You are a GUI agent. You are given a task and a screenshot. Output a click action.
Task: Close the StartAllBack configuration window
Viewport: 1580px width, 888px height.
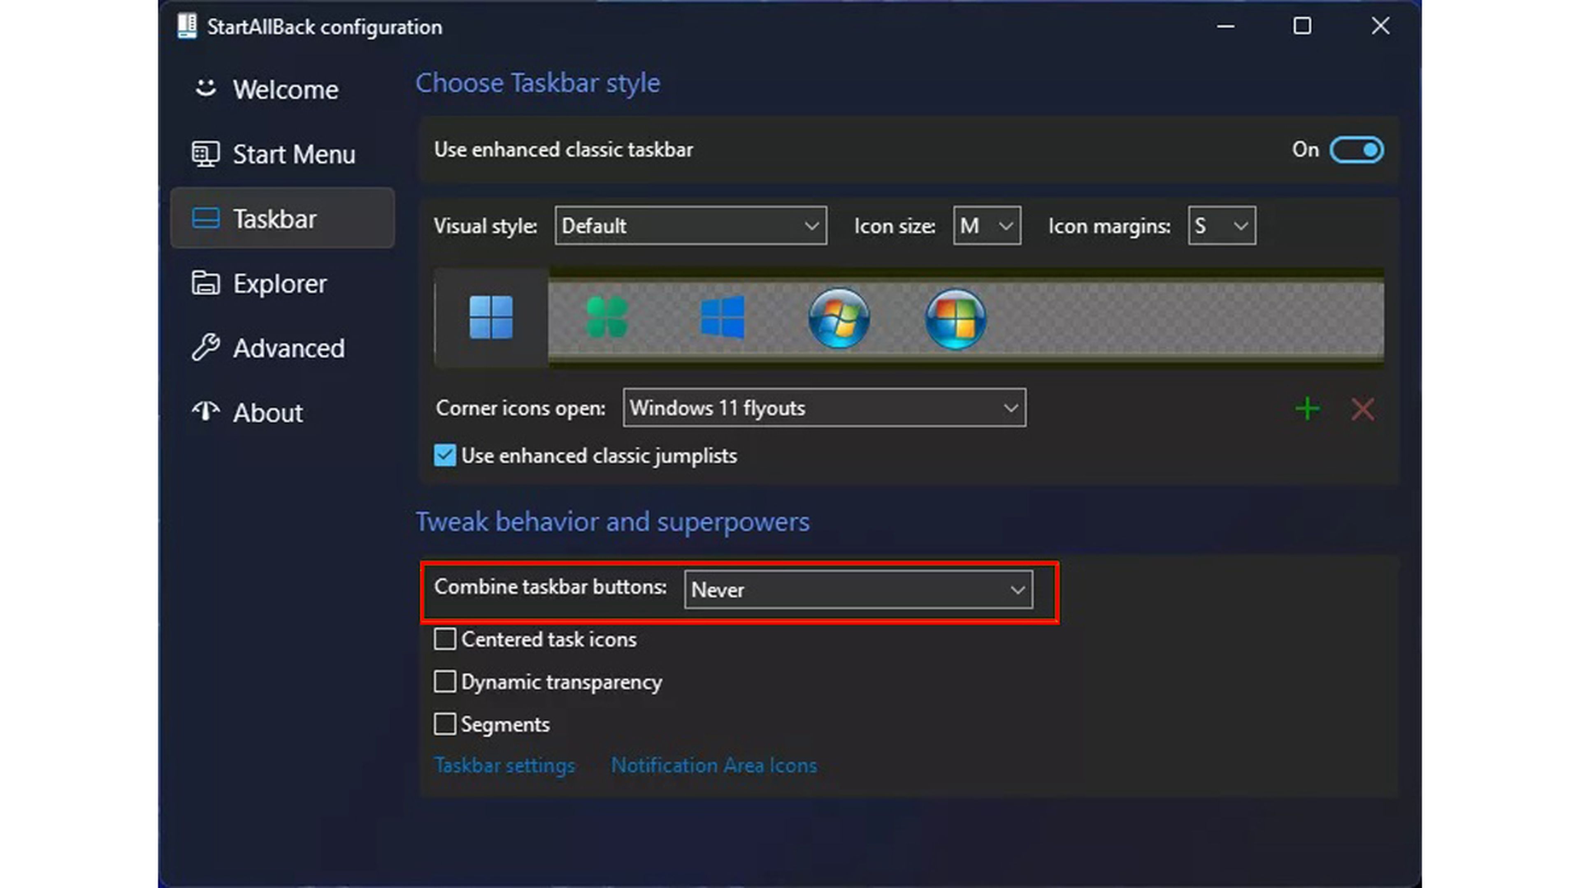pos(1380,26)
